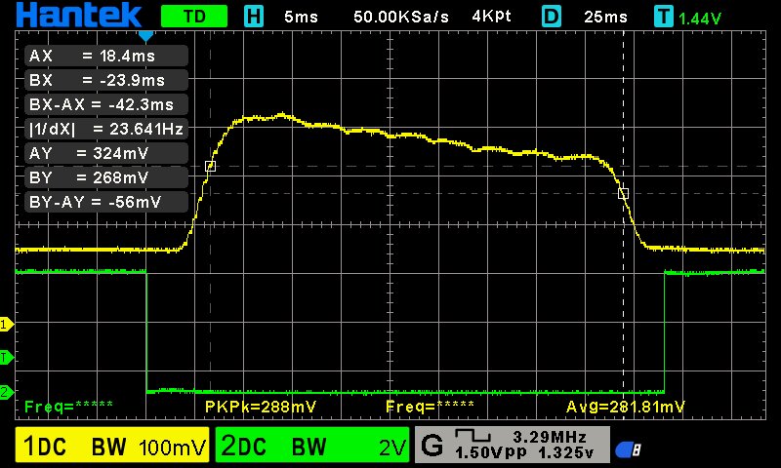Click the BY = 268mV cursor readout
This screenshot has width=781, height=468.
tap(106, 177)
